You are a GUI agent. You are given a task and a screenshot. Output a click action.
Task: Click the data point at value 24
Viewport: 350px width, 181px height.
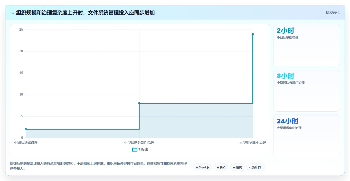coord(253,34)
